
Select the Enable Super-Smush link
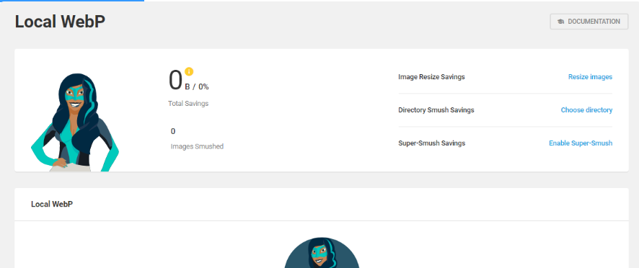[x=581, y=143]
